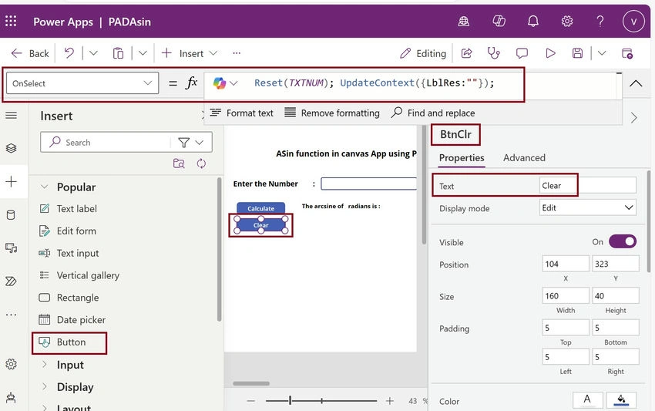
Task: Open the settings gear in purple header
Action: [x=567, y=22]
